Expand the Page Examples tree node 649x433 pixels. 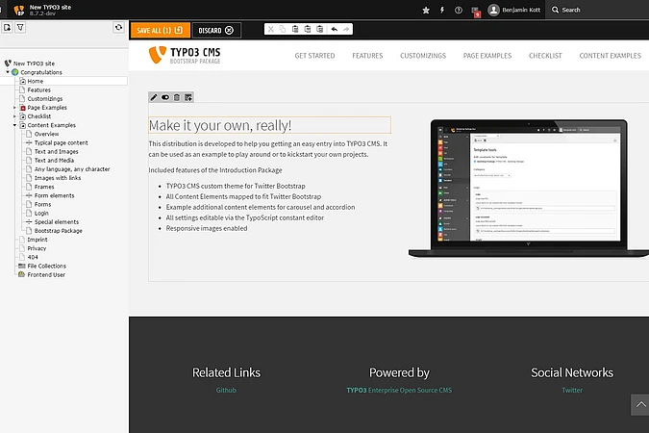[x=14, y=107]
